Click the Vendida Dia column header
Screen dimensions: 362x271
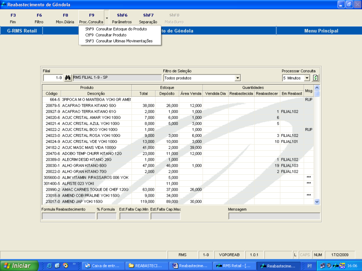pyautogui.click(x=216, y=94)
